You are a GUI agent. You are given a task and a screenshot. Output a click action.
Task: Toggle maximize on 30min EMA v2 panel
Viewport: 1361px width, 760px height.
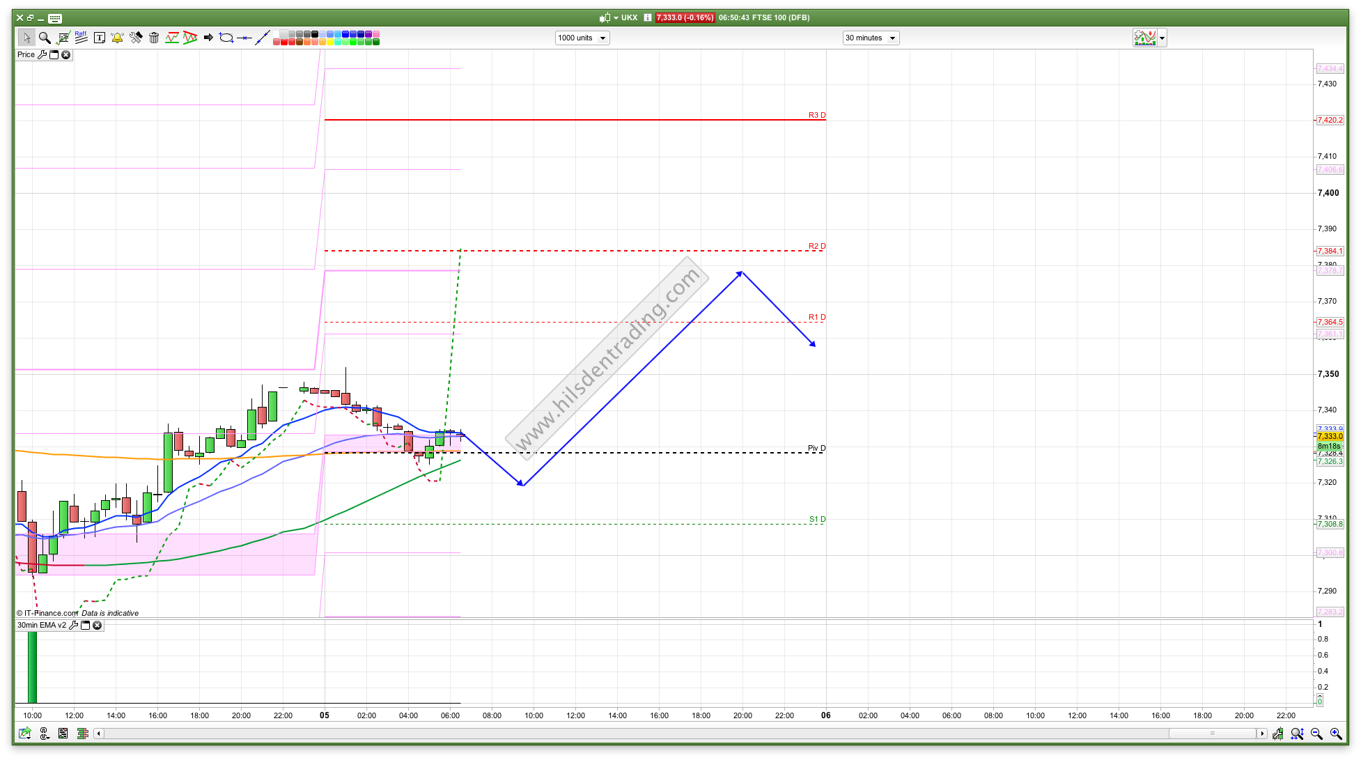[86, 625]
